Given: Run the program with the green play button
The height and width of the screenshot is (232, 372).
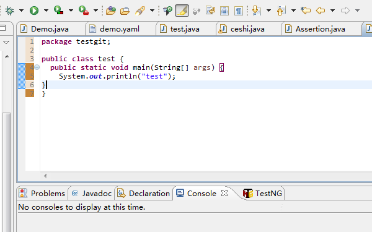Looking at the screenshot, I should tap(34, 11).
